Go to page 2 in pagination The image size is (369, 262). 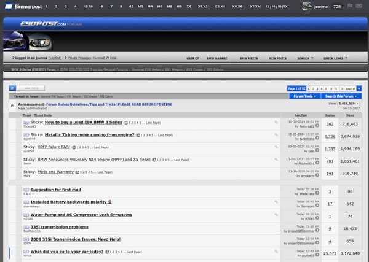313,89
